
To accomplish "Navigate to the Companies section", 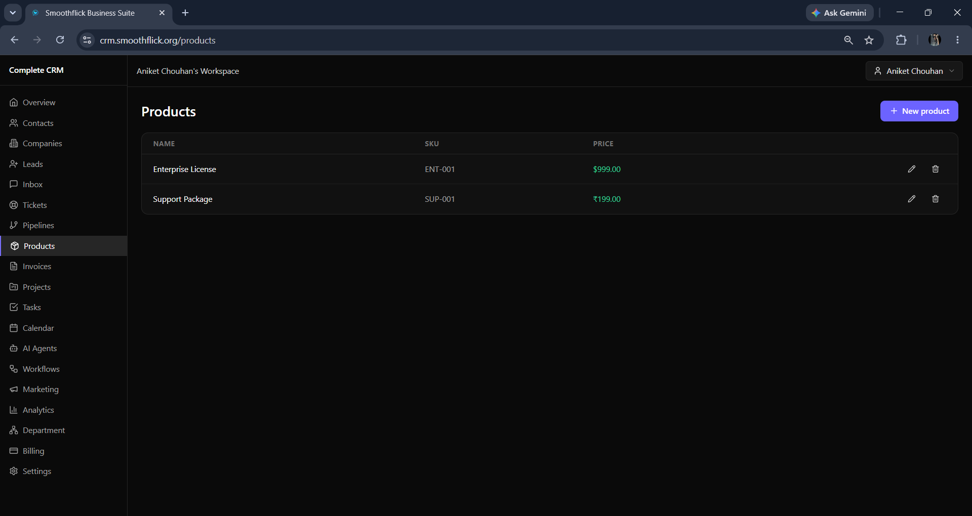I will 63,143.
